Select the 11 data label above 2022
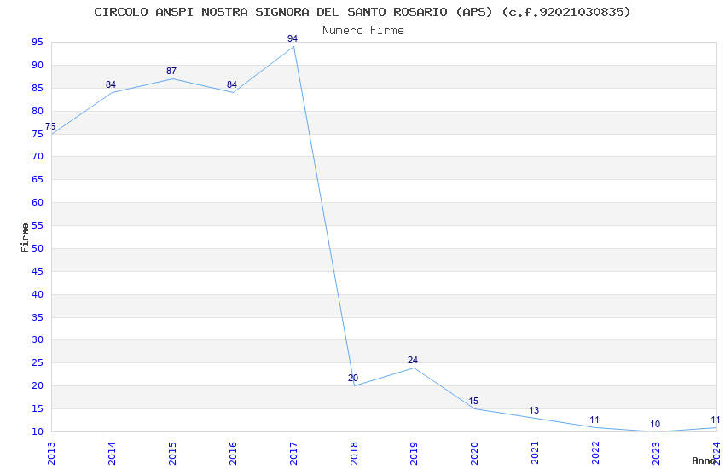 pyautogui.click(x=594, y=420)
